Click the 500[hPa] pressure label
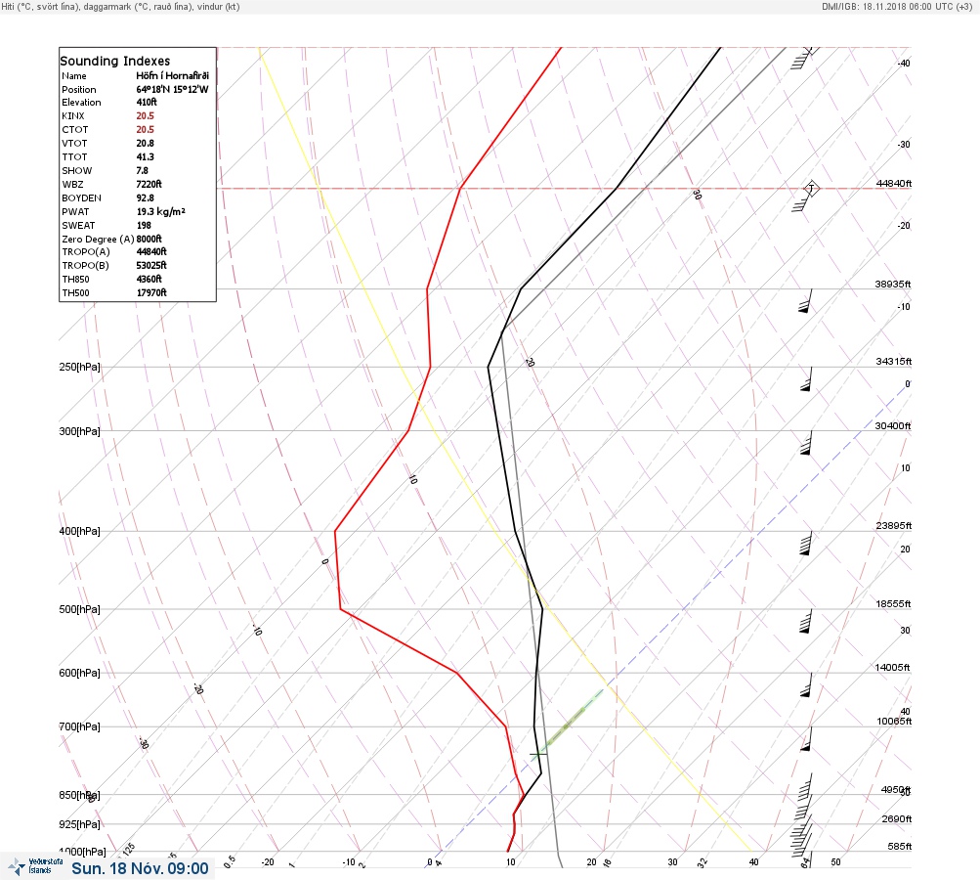This screenshot has height=880, width=980. tap(79, 610)
